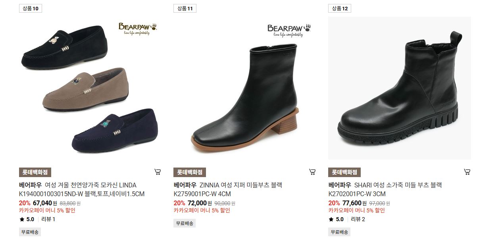Click star rating icon under LINDA moccasin
The height and width of the screenshot is (243, 477).
point(22,219)
